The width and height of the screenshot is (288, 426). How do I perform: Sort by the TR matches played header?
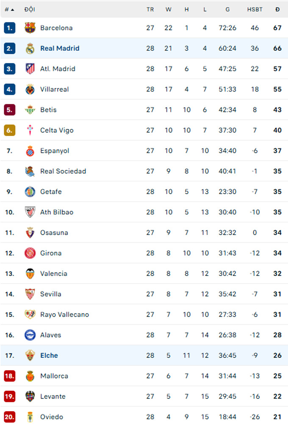[x=150, y=9]
